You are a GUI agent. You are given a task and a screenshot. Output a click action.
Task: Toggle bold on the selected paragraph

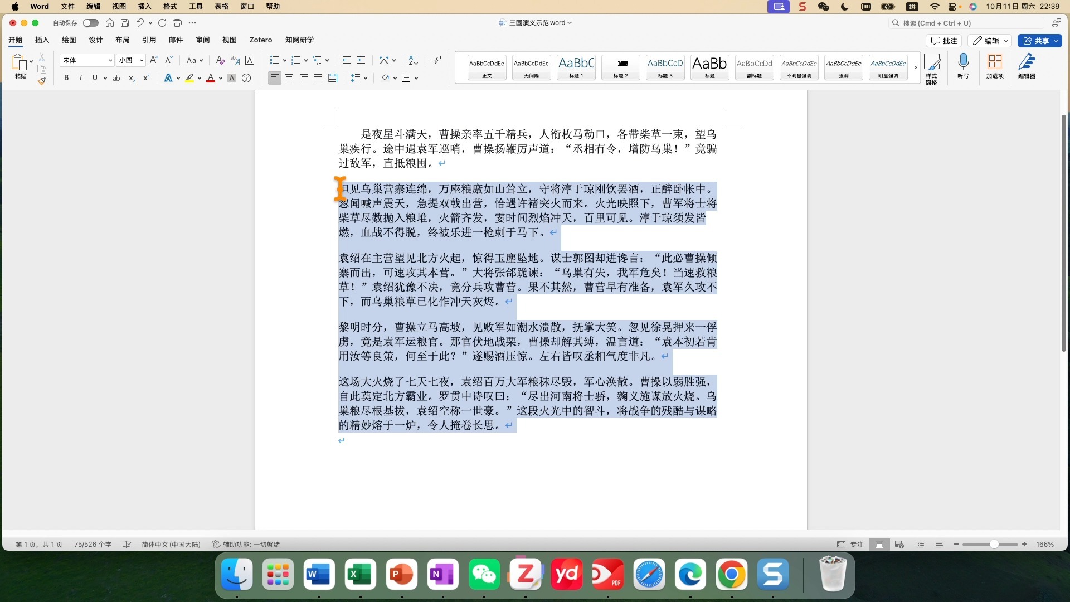(x=66, y=78)
